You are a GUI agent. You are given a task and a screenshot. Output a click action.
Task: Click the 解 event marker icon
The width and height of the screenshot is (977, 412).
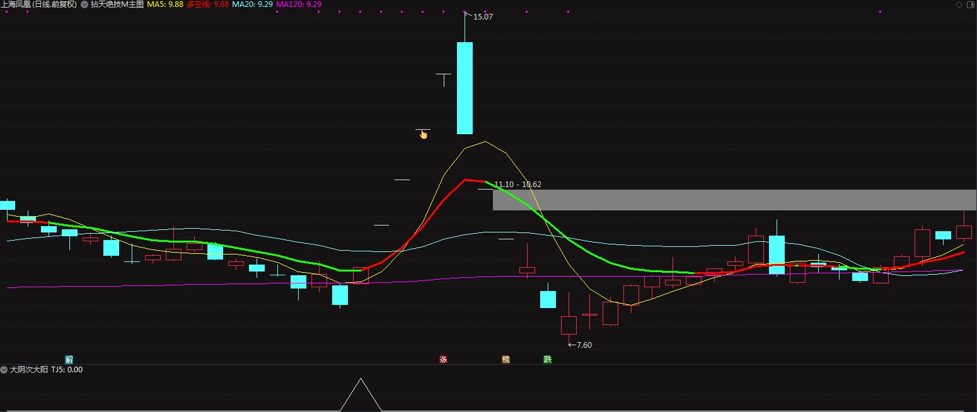point(69,360)
